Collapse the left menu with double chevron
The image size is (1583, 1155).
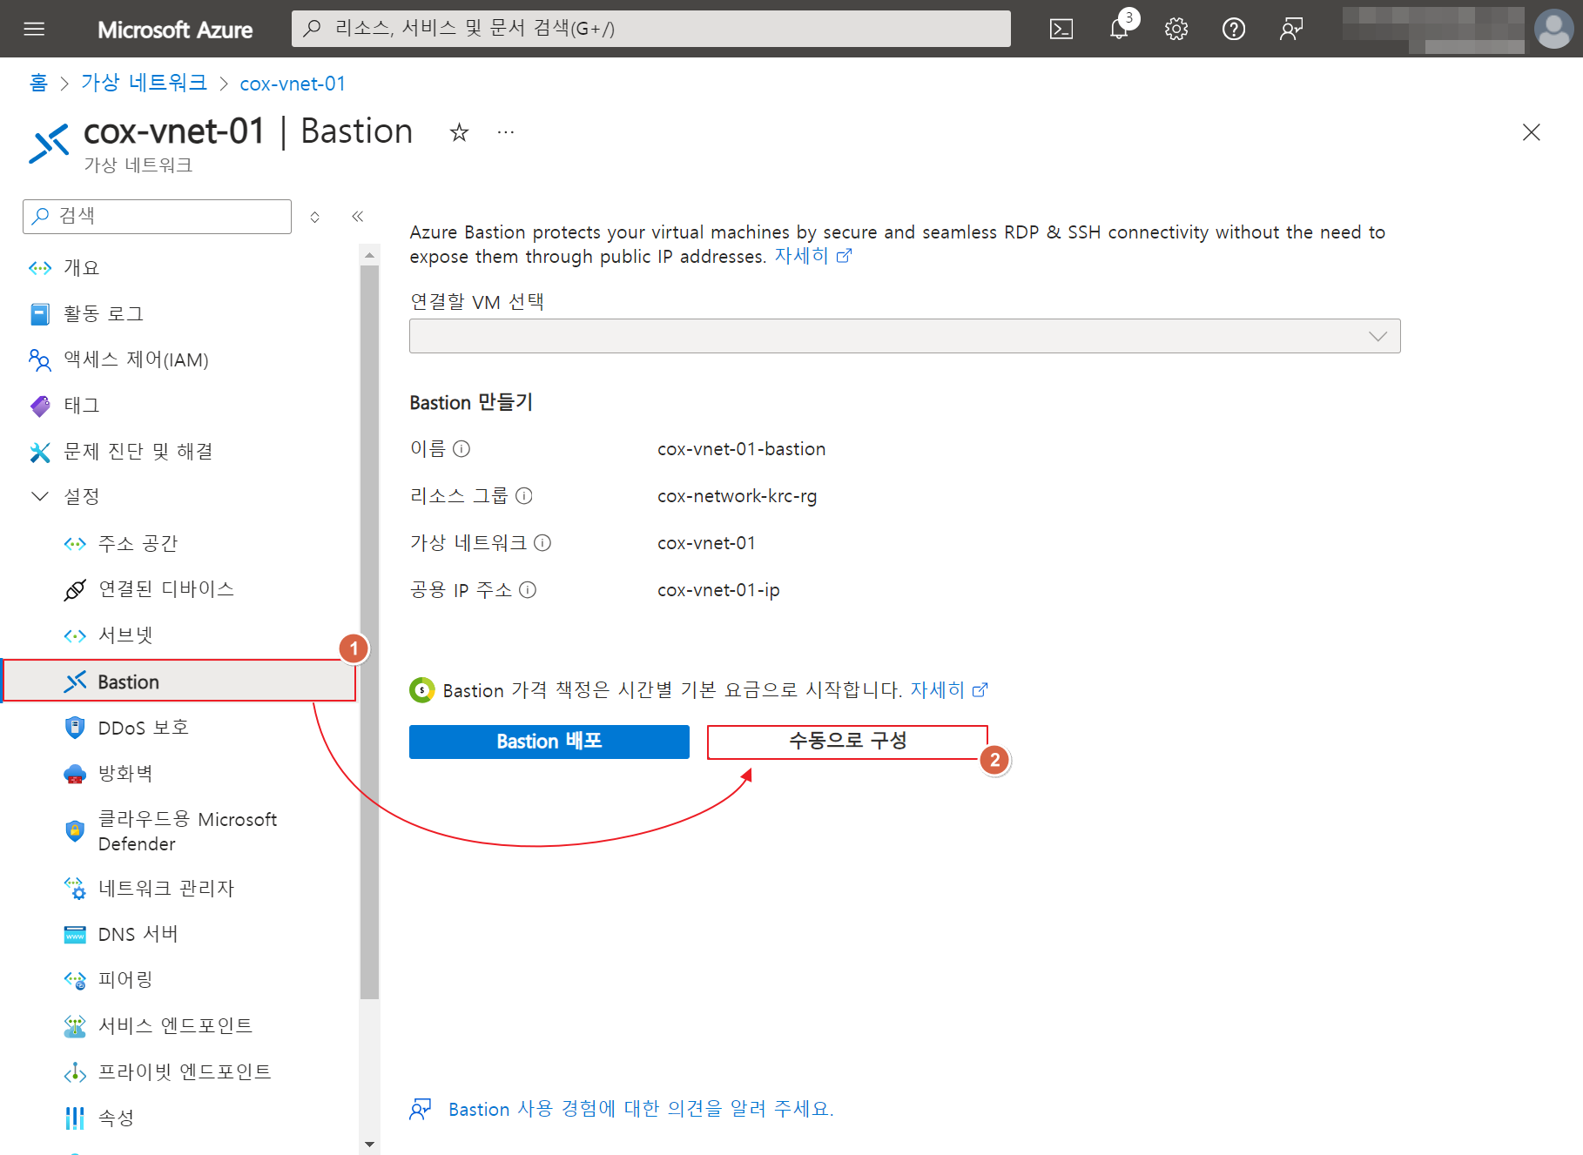pos(357,216)
